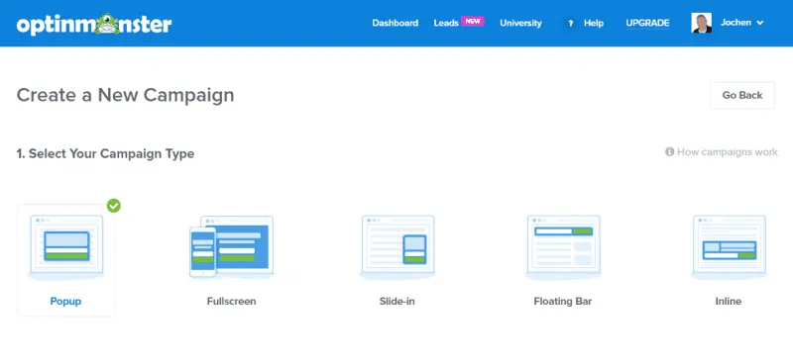Open the Dashboard menu item
The image size is (793, 363).
pyautogui.click(x=395, y=23)
